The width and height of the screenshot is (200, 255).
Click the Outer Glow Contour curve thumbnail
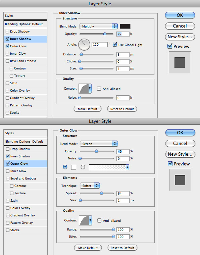point(84,220)
